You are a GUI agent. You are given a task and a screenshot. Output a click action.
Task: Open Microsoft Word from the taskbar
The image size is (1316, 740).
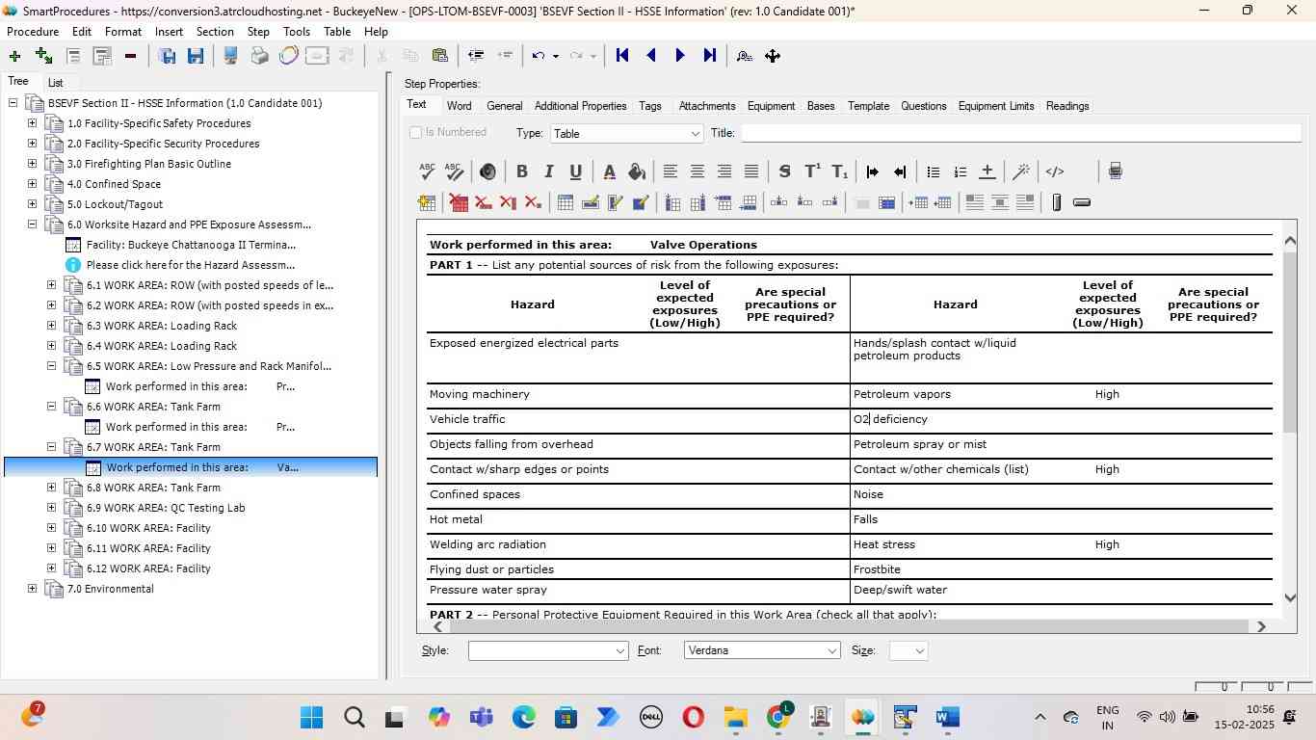pos(946,718)
